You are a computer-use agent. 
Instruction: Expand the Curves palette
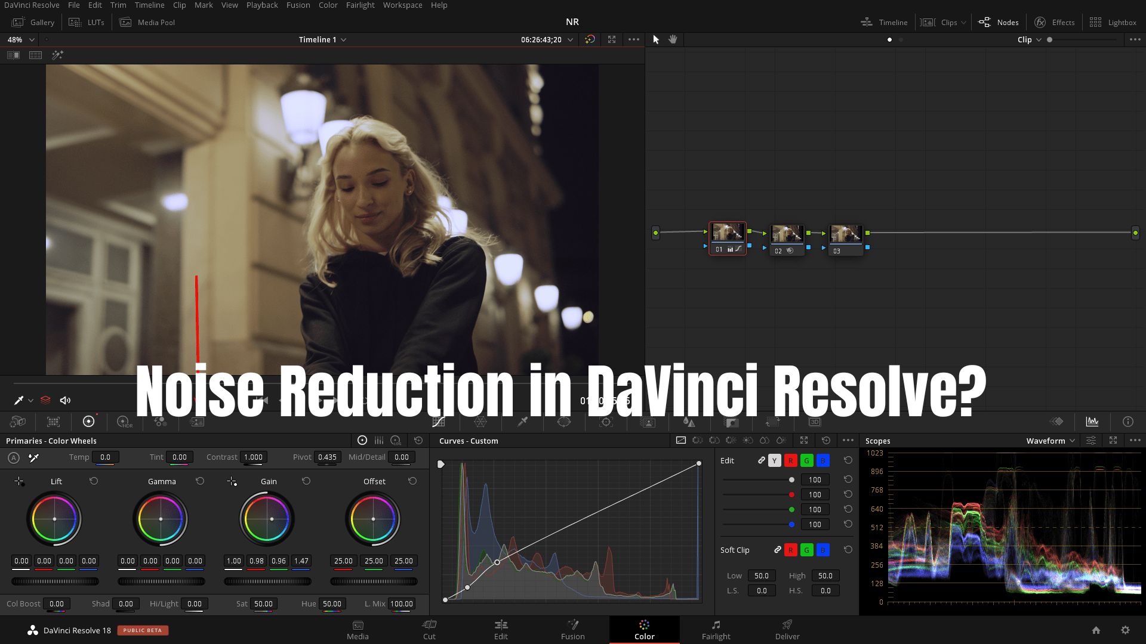tap(804, 440)
